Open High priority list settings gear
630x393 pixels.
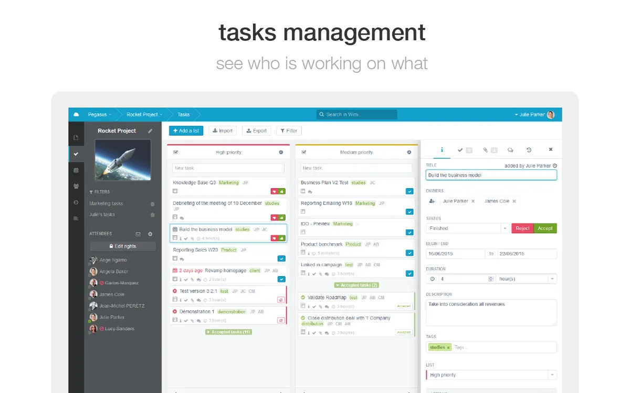(x=281, y=152)
